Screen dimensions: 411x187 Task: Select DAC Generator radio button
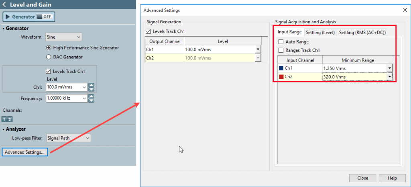49,57
